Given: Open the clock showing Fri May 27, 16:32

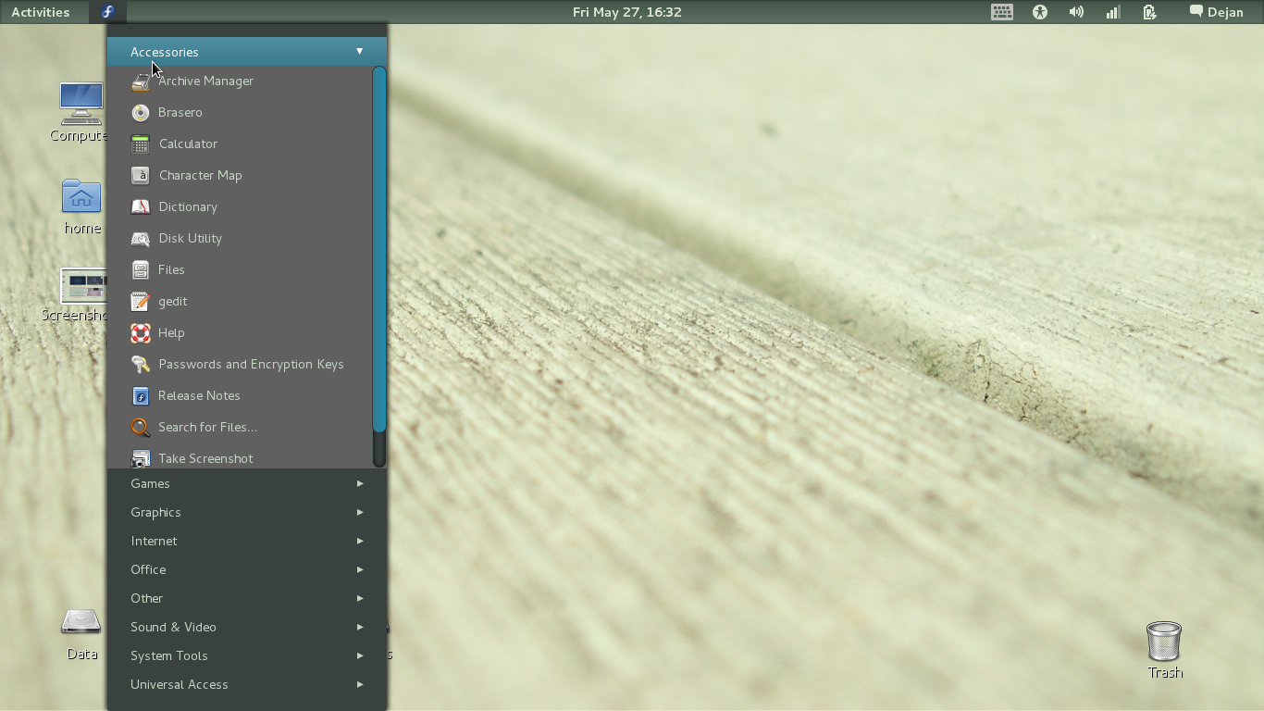Looking at the screenshot, I should click(x=627, y=12).
